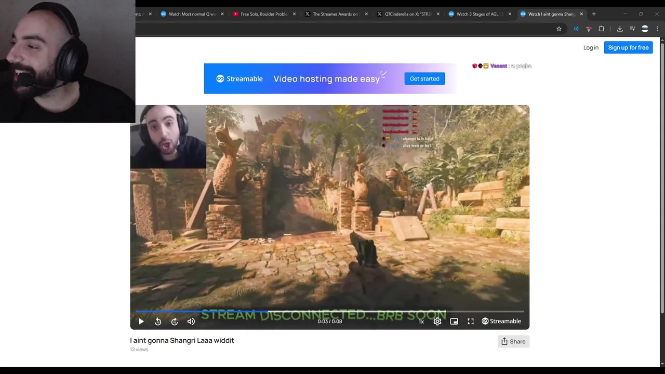Seek on the video progress bar
This screenshot has height=374, width=665.
[330, 311]
